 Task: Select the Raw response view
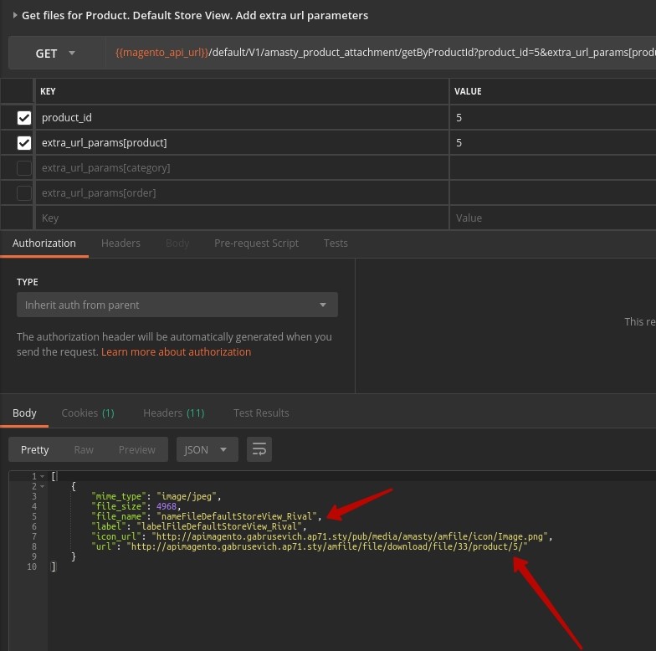(x=84, y=449)
